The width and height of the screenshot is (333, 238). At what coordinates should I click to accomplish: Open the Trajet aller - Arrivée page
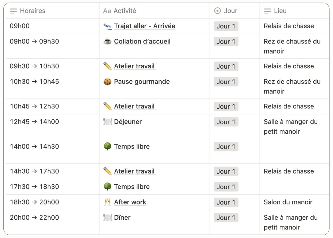click(145, 26)
